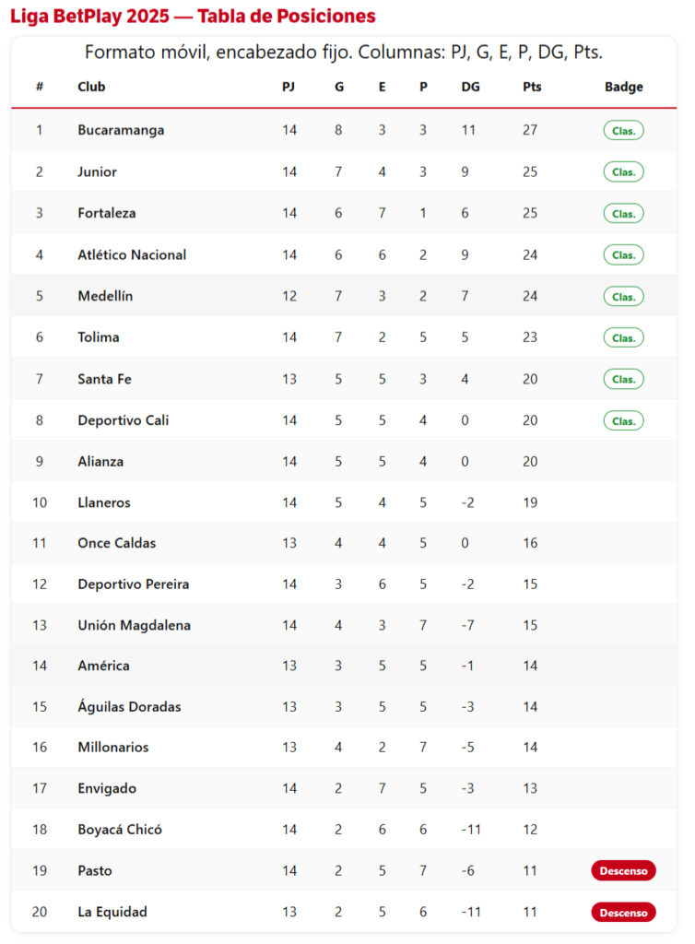Click the Liga BetPlay 2025 page title

tap(193, 17)
